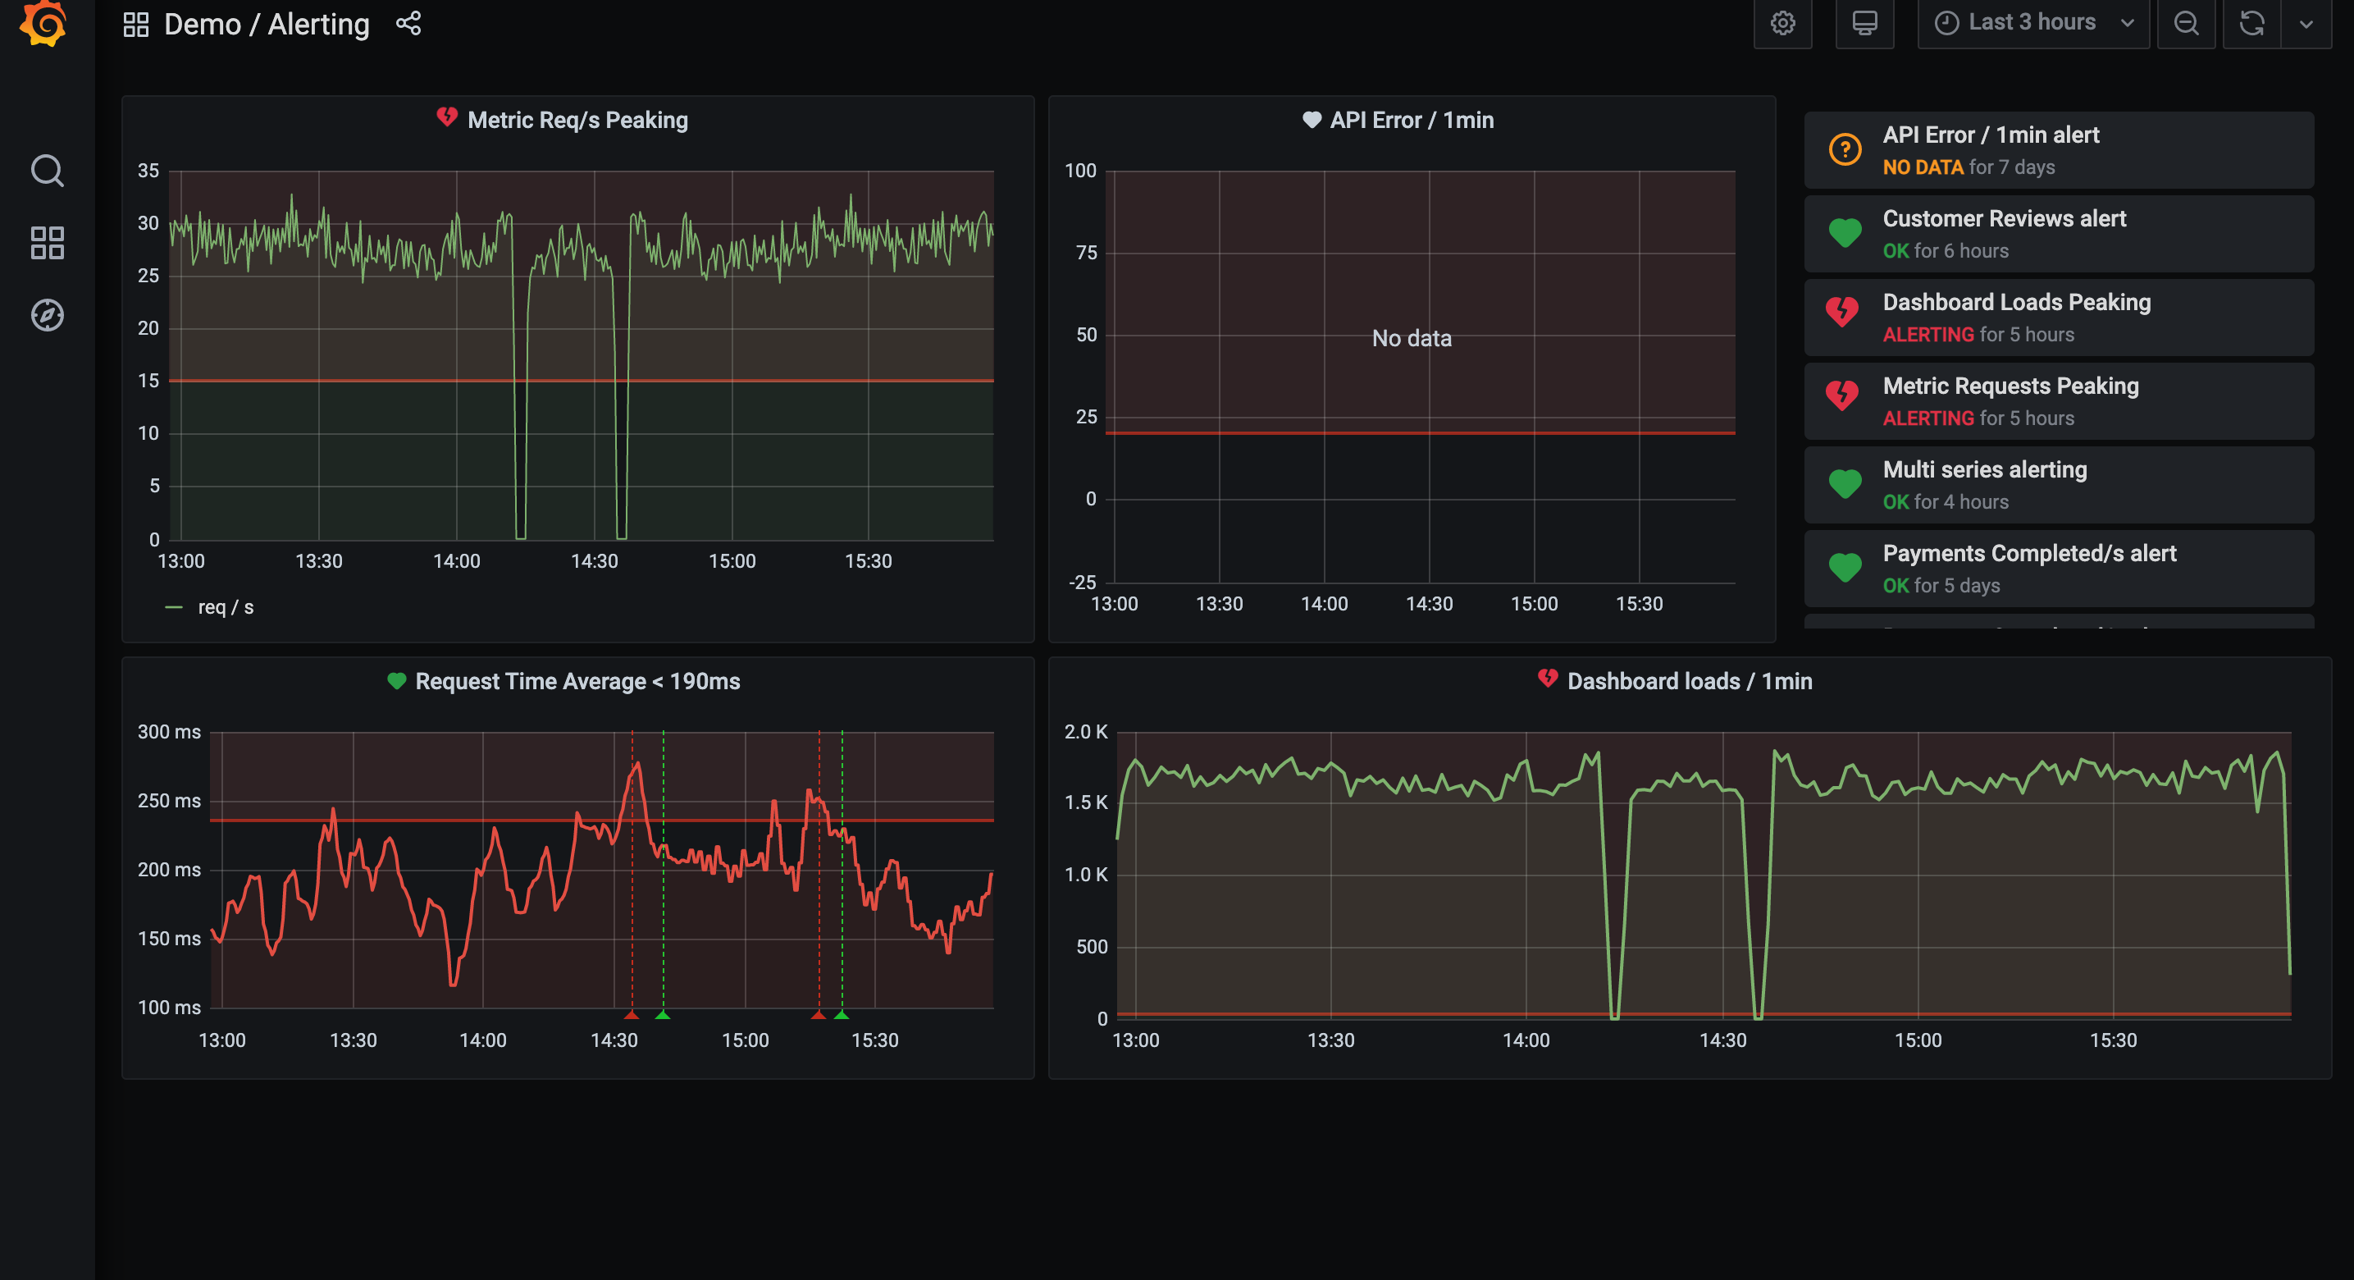Open Dashboard settings gear
The image size is (2354, 1280).
click(x=1782, y=24)
